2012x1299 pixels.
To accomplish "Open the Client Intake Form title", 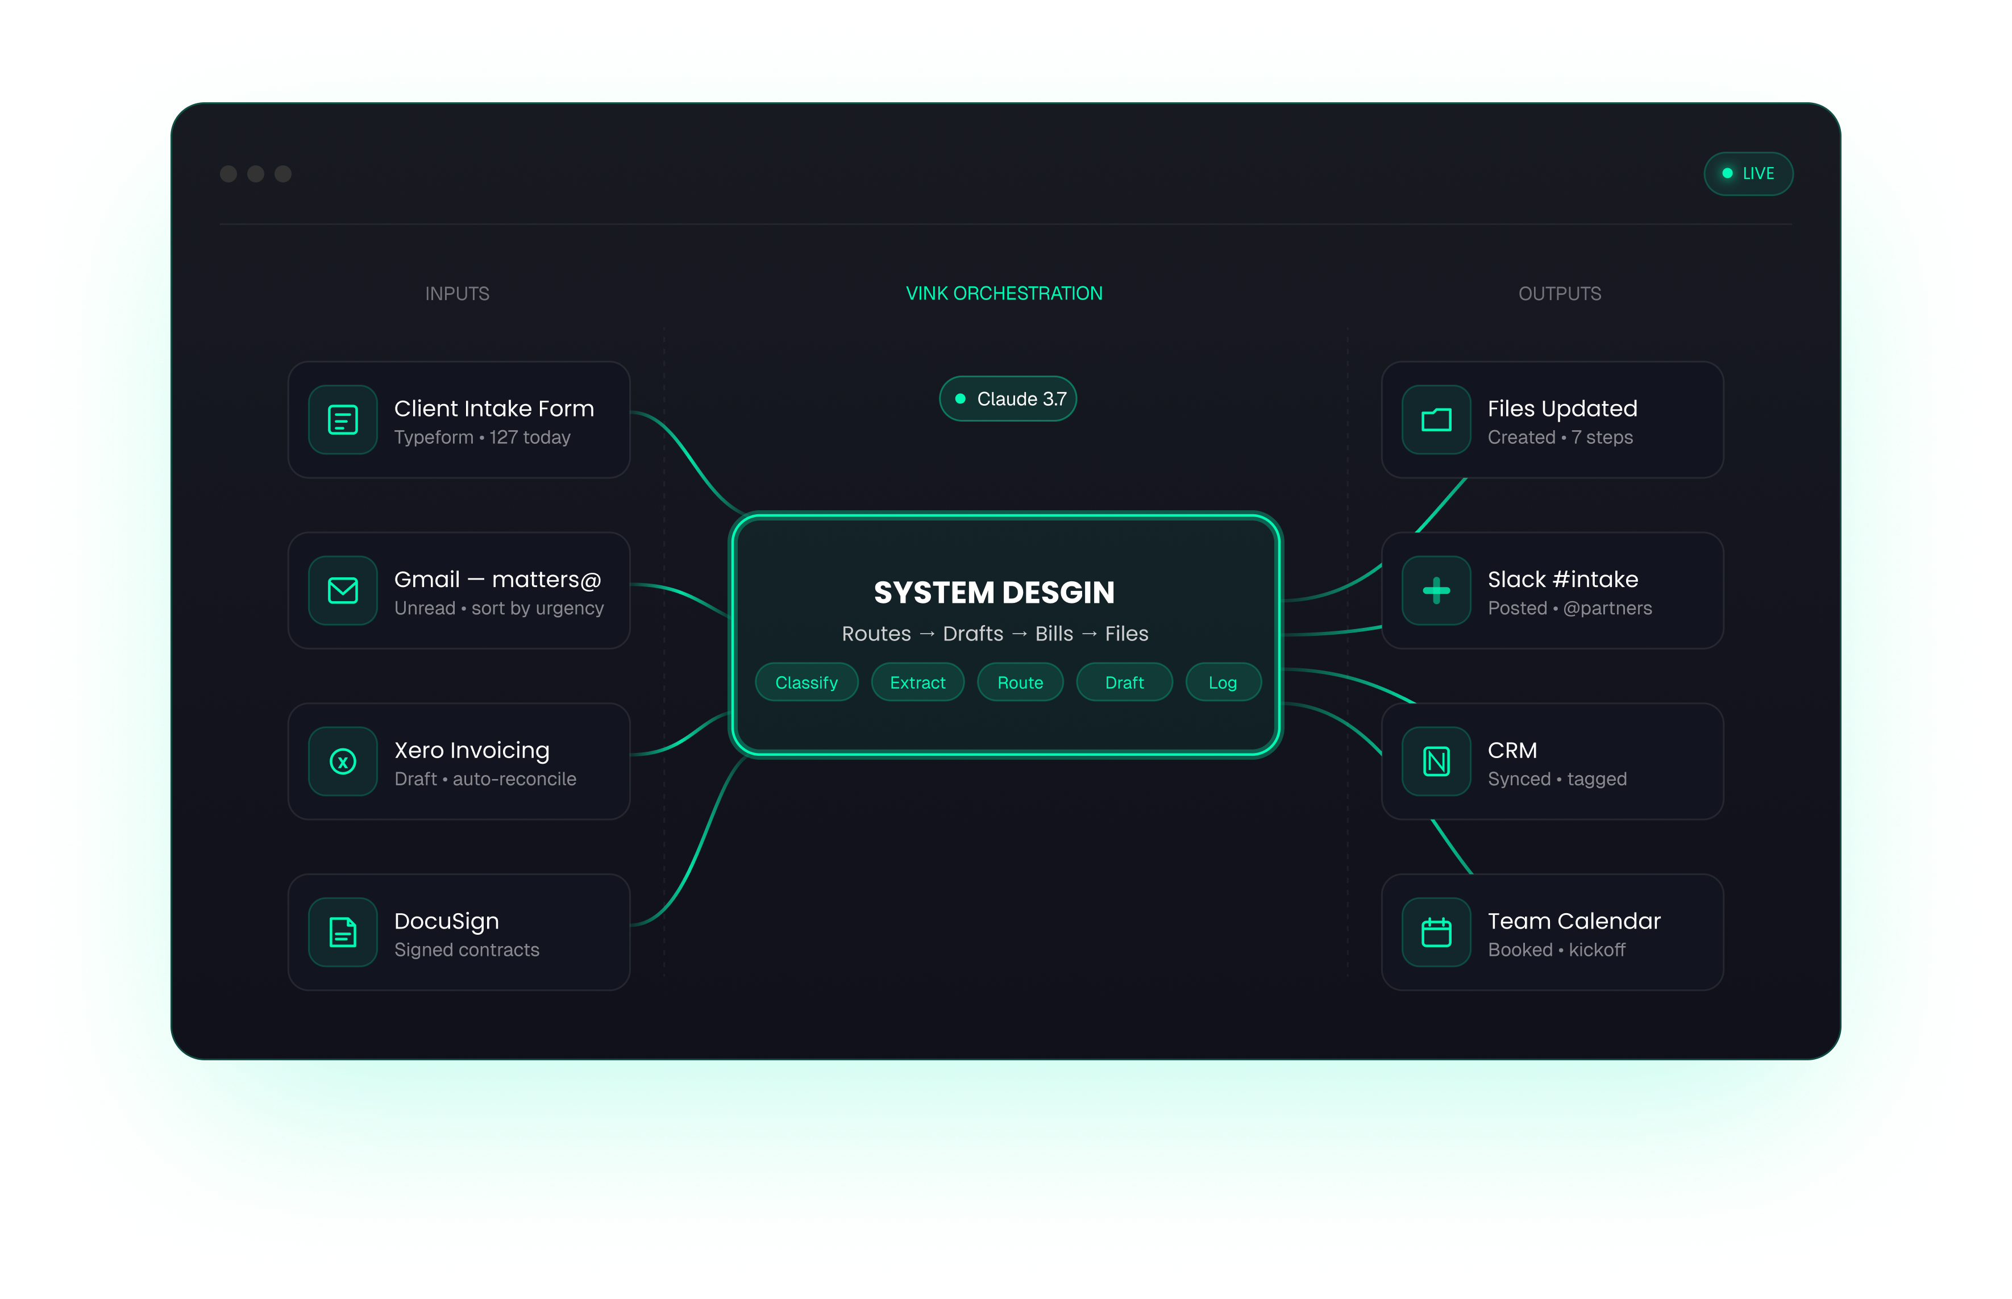I will (494, 409).
